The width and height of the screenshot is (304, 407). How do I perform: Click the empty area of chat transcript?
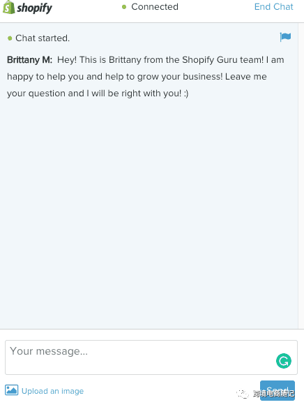click(149, 213)
